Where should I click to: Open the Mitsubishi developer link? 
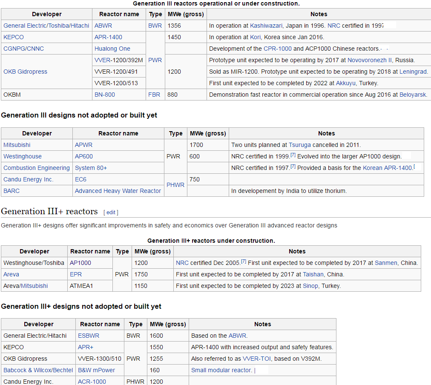click(17, 145)
